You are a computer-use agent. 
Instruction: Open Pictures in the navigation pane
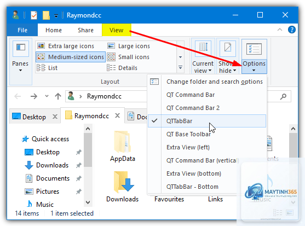42,192
